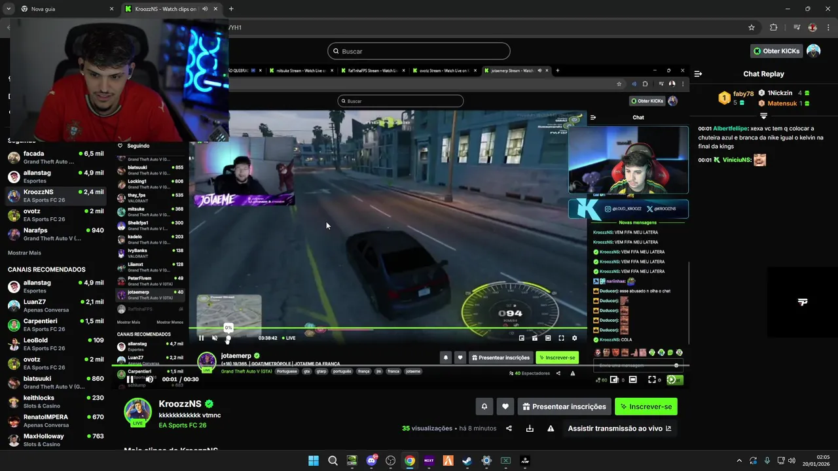
Task: Open a new browser tab
Action: pos(231,9)
